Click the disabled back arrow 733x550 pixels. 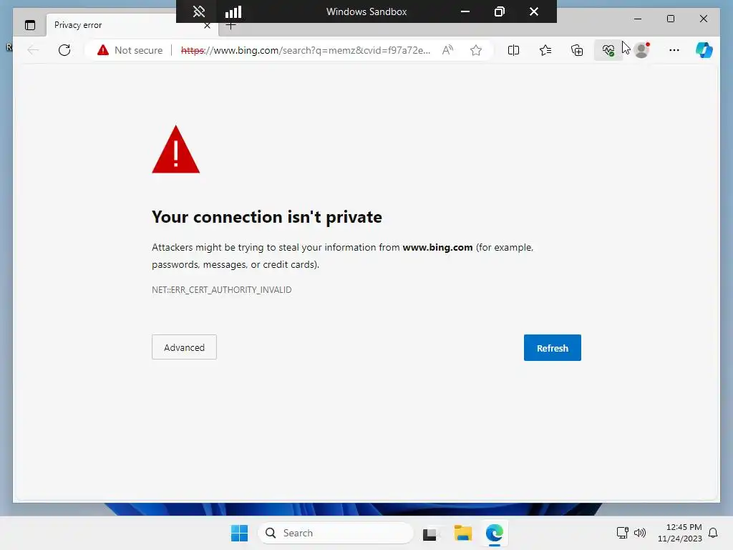click(33, 50)
